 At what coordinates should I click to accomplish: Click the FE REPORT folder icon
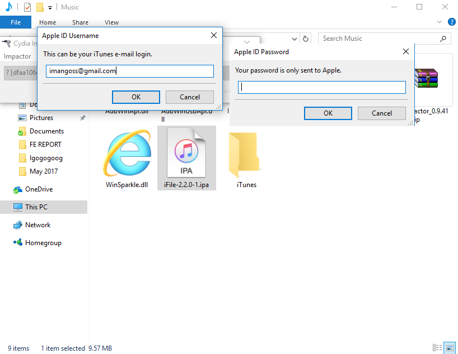tap(22, 145)
